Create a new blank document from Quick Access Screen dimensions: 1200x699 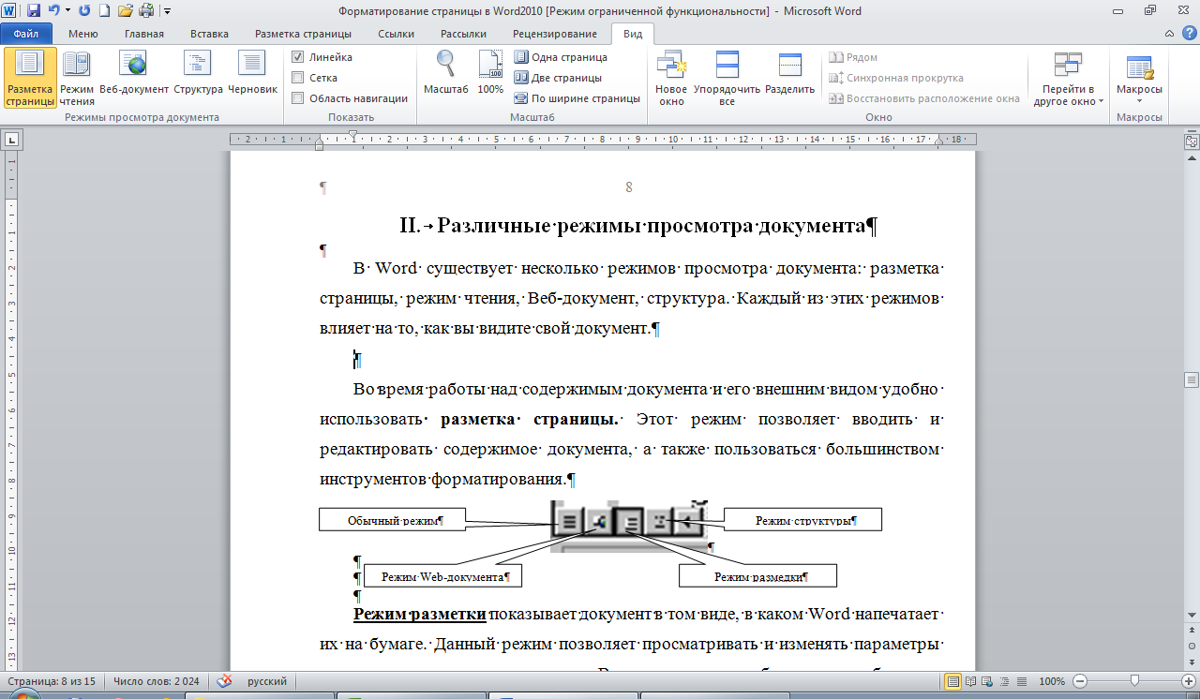click(x=104, y=11)
